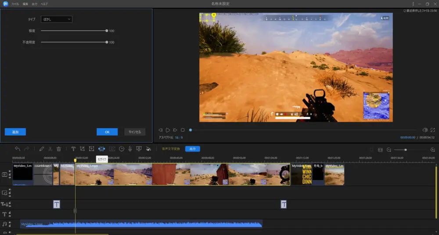Step to the previous frame
The width and height of the screenshot is (439, 235).
click(160, 130)
